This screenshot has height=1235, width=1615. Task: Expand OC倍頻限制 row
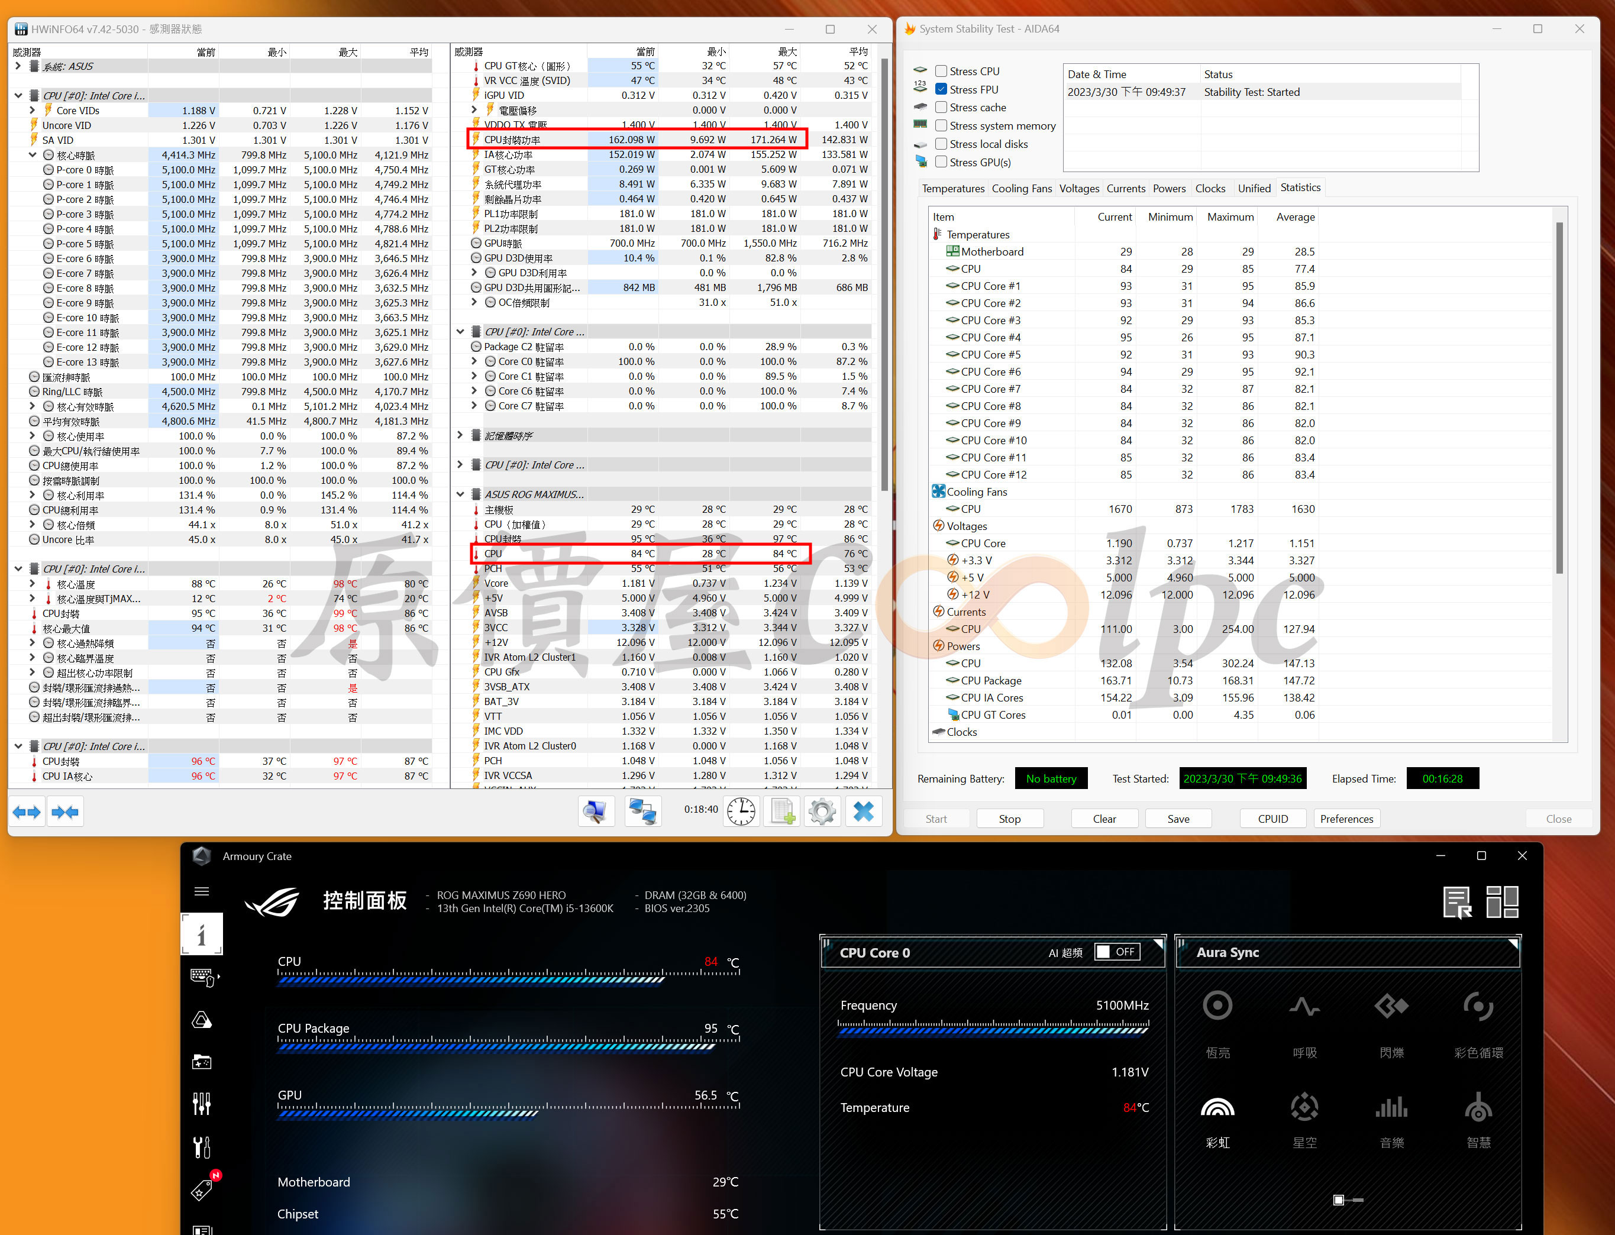tap(475, 302)
